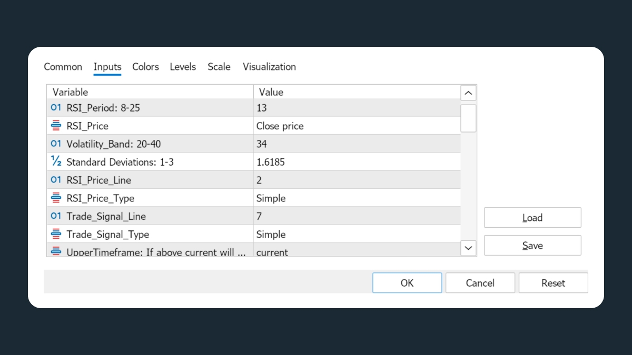This screenshot has width=632, height=355.
Task: Click the fraction icon beside Standard Deviations
Action: [x=56, y=161]
